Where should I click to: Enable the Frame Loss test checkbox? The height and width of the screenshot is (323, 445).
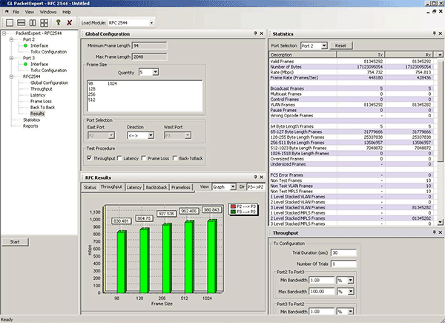144,158
